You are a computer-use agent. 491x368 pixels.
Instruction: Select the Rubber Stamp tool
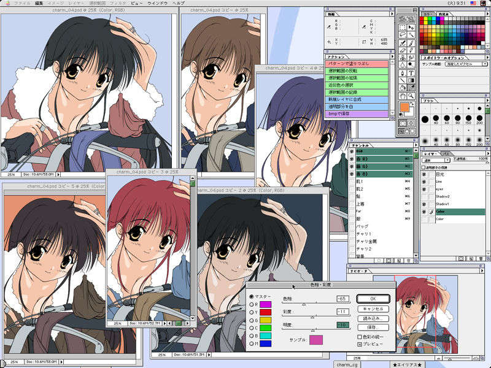(x=403, y=58)
